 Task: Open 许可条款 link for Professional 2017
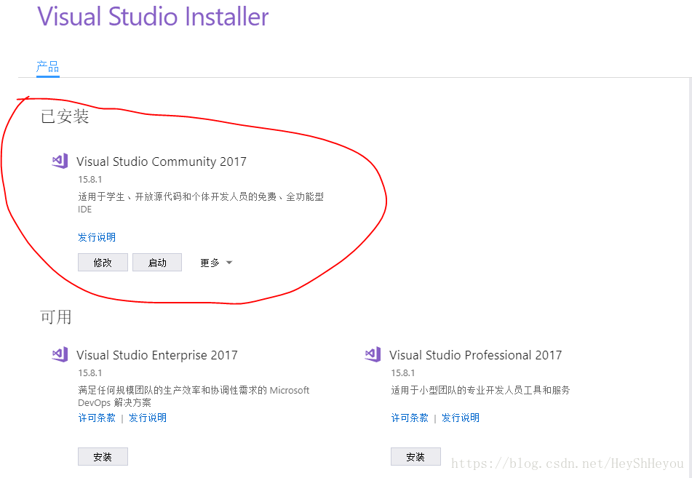410,418
